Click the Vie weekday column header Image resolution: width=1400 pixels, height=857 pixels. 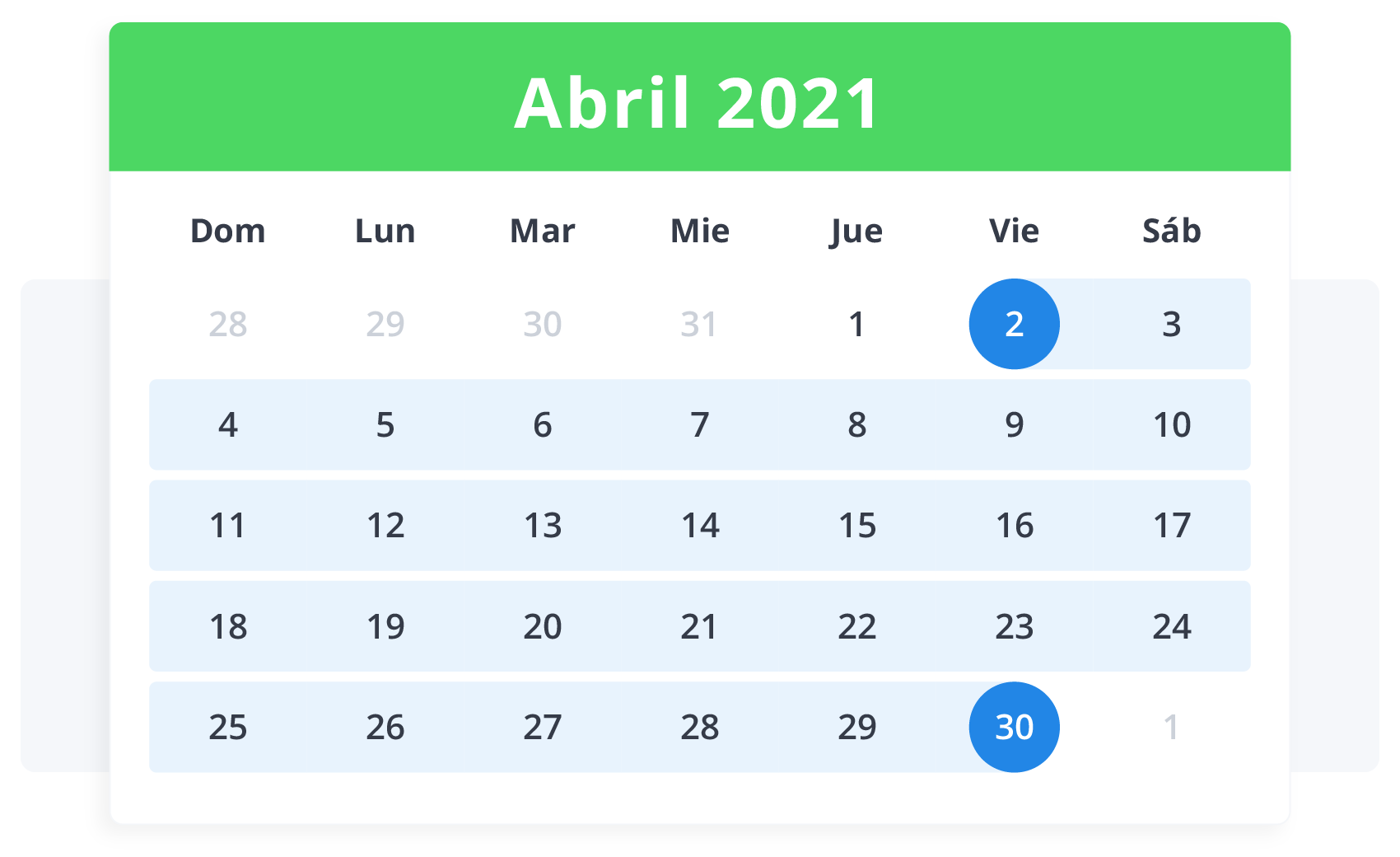tap(1014, 231)
